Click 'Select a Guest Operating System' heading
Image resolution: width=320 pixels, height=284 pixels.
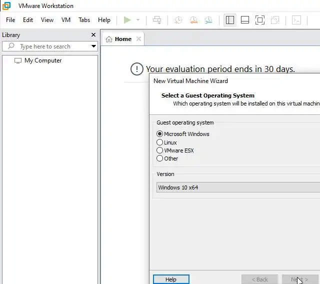208,95
